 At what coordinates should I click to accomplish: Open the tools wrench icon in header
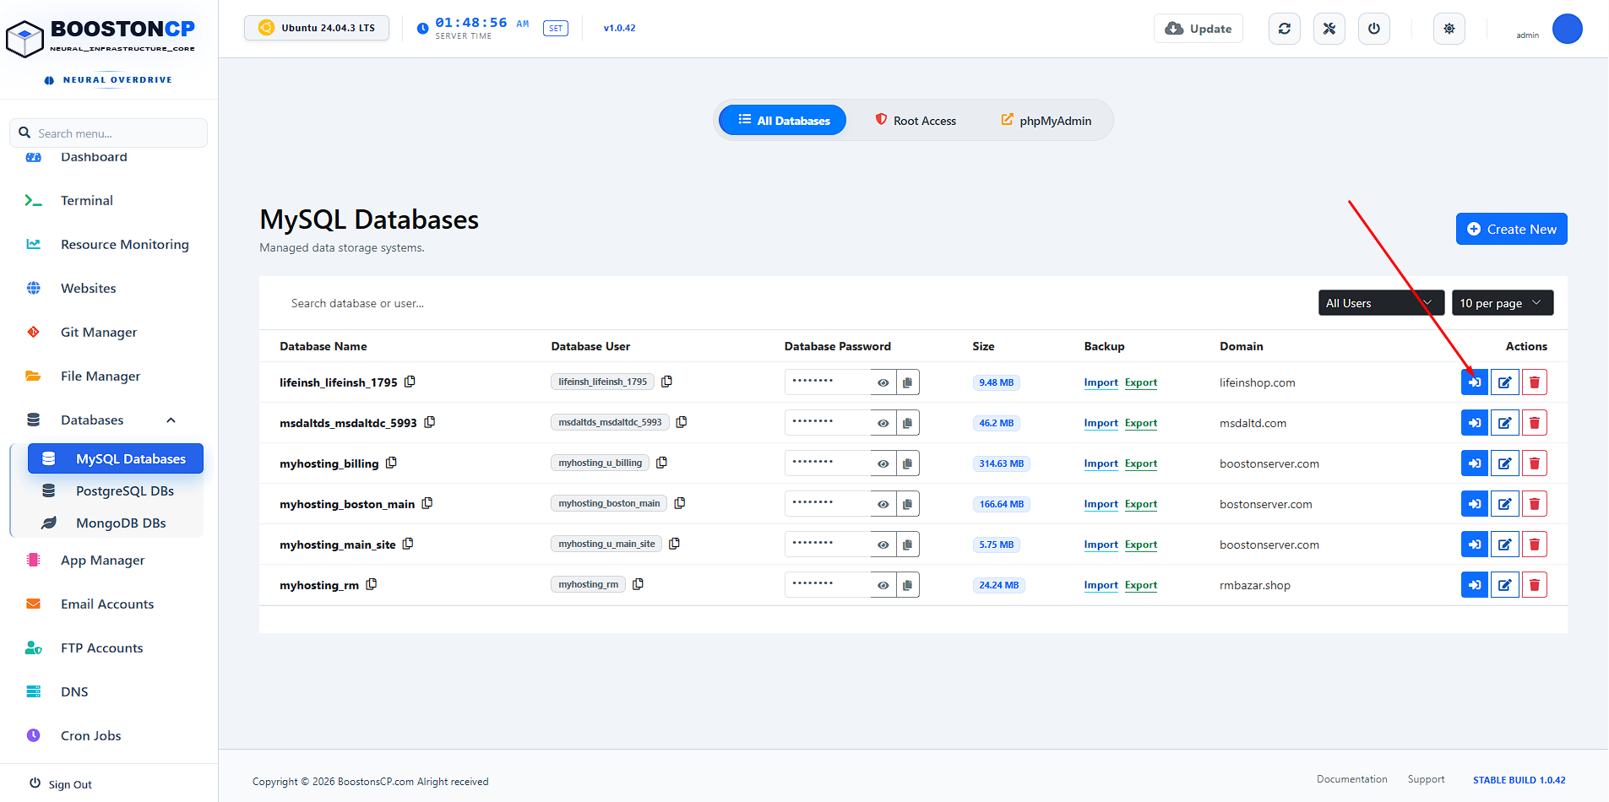(1329, 29)
